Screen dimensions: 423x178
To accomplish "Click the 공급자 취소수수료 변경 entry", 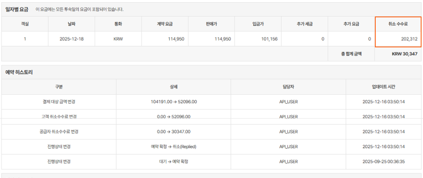I will (x=59, y=132).
